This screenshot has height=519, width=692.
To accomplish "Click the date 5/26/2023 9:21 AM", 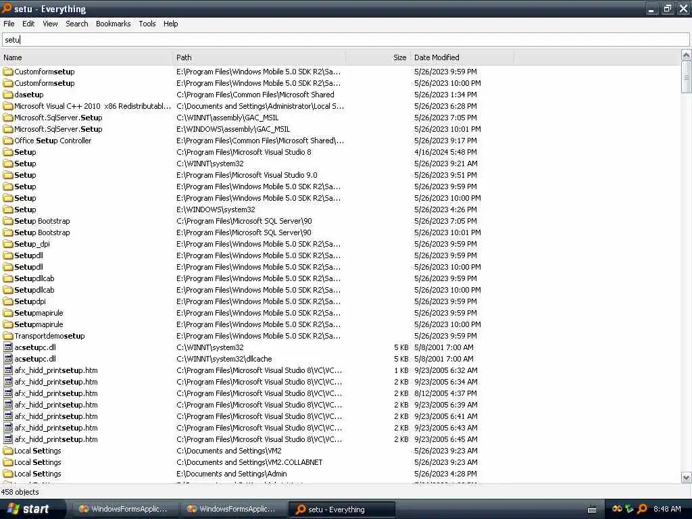I will [445, 164].
